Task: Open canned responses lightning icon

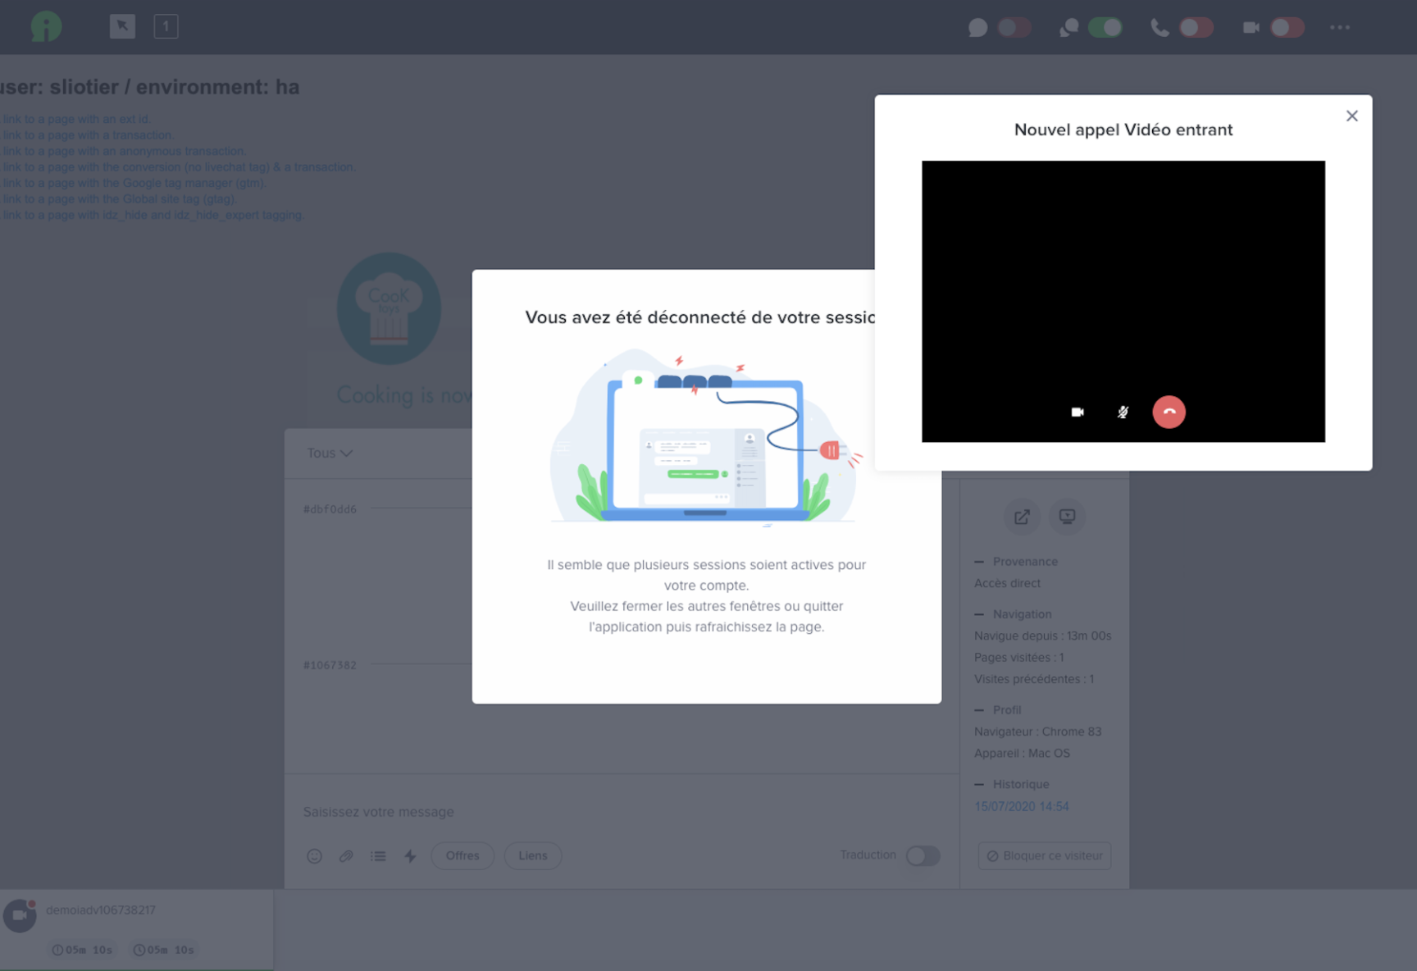Action: coord(410,856)
